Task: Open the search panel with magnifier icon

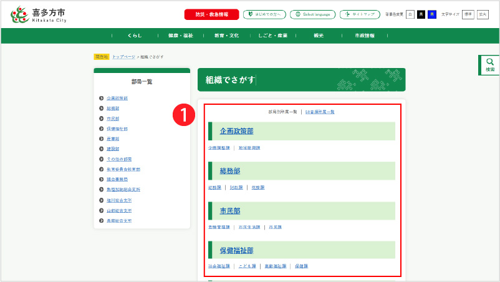Action: 489,65
